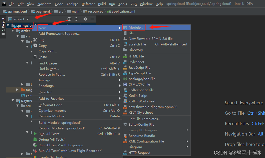
Task: Expand the XML Configuration File submenu arrow
Action: click(x=187, y=141)
